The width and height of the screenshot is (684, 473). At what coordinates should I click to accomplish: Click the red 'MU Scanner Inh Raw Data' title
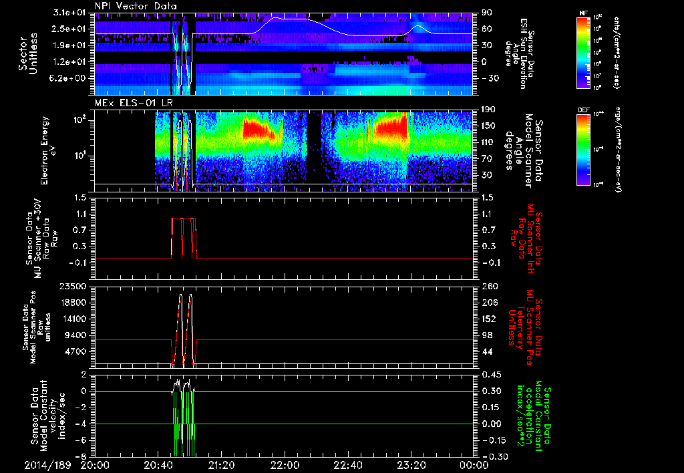526,239
